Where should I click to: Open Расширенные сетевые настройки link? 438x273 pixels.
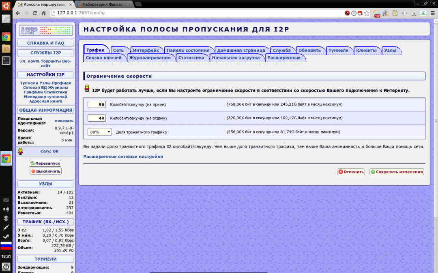tap(123, 157)
